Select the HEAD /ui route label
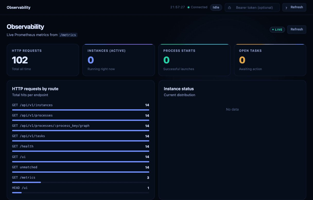The height and width of the screenshot is (200, 313). pyautogui.click(x=20, y=188)
